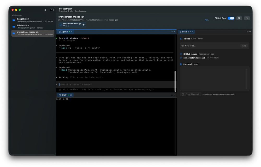The width and height of the screenshot is (261, 167).
Task: Click 'Ran git status --short' line
Action: [x=74, y=38]
